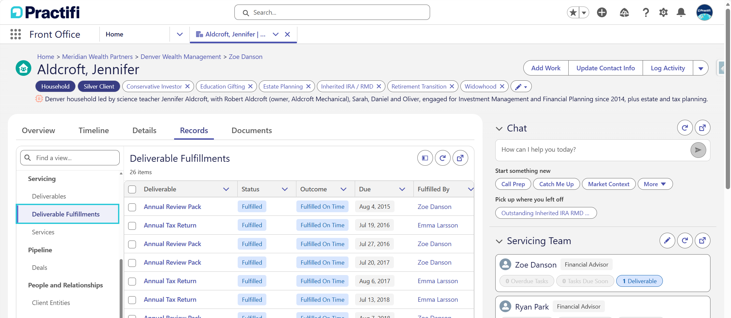Remove the Inherited IRA / RMD tag
The image size is (731, 318).
[x=379, y=86]
